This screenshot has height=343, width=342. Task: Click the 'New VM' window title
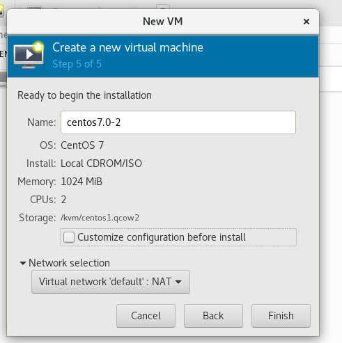tap(162, 22)
